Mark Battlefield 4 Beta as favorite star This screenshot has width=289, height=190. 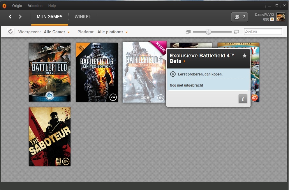[x=244, y=56]
